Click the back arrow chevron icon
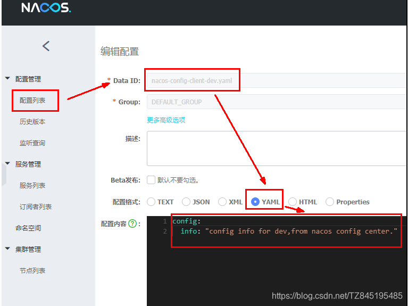Viewport: 408px width, 306px height. point(46,46)
